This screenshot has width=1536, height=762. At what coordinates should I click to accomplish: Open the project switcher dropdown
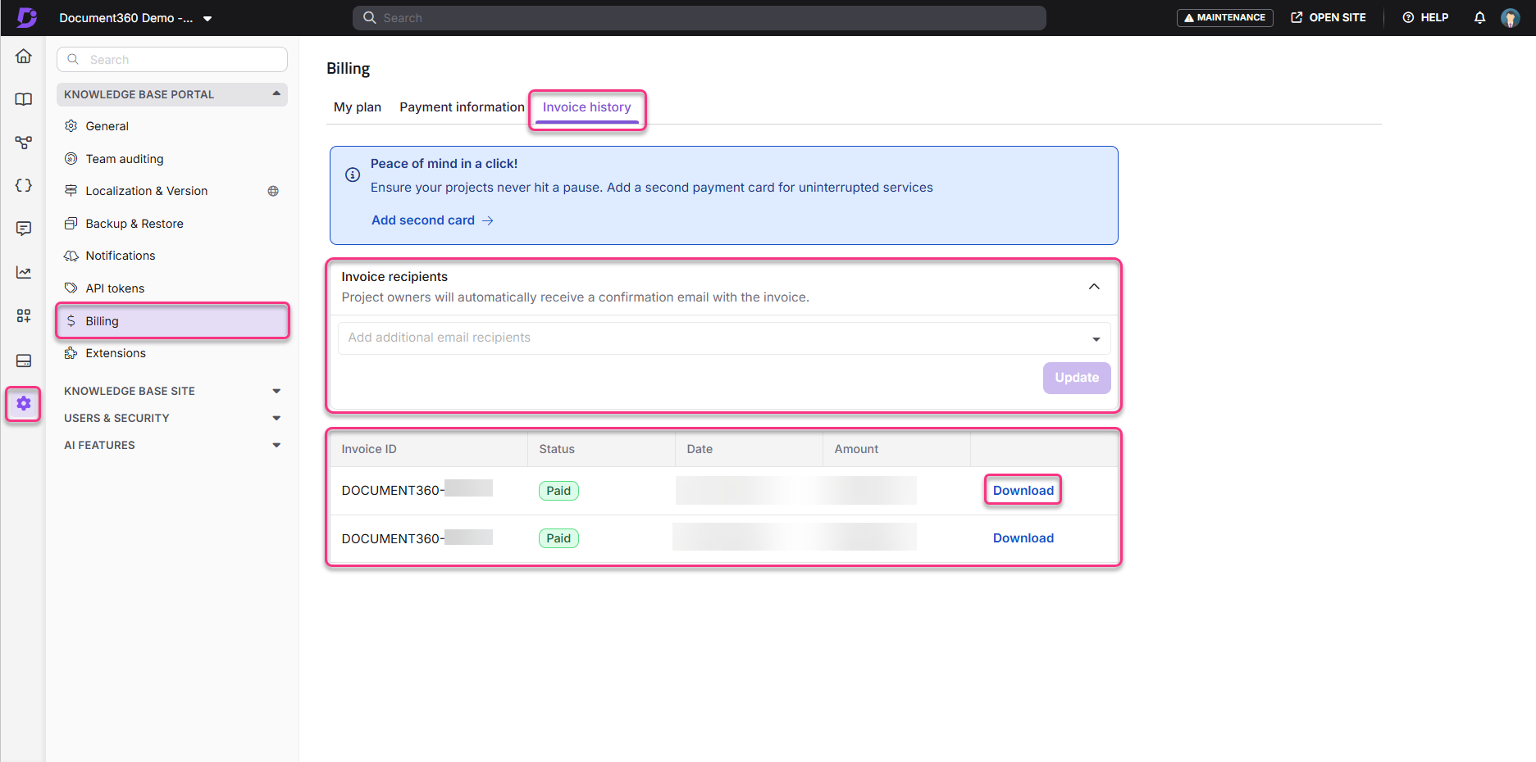207,18
